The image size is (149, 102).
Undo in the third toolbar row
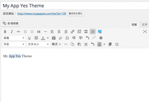click(x=93, y=44)
